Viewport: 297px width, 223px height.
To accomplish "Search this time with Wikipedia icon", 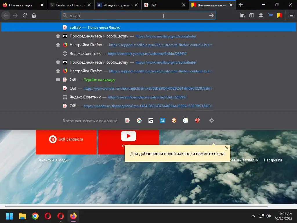I will pos(151,121).
